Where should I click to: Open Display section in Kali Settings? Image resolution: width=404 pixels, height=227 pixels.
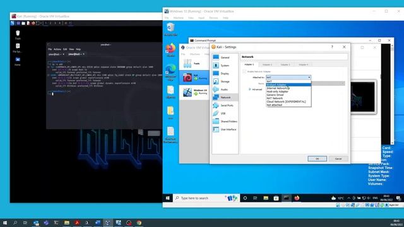[x=225, y=73]
